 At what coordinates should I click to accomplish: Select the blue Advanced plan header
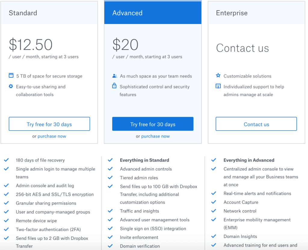click(153, 13)
